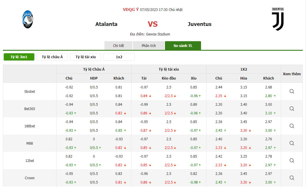The image size is (306, 187).
Task: Click 12bet opening 1X2 home odds 2.42
Action: point(219,156)
